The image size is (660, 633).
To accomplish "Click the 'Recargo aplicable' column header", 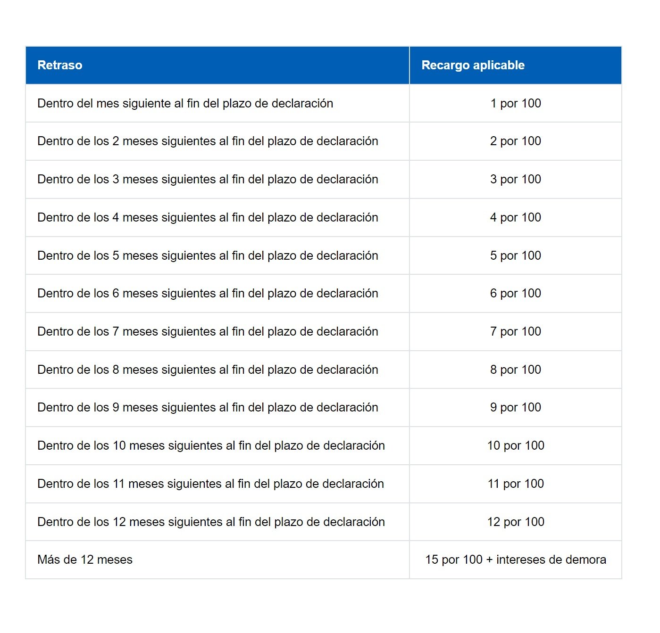I will point(473,65).
